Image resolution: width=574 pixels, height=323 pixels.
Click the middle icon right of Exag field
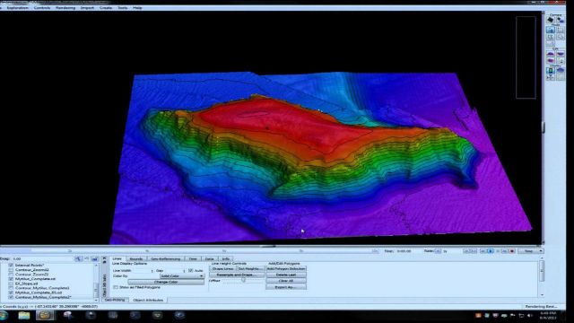click(x=87, y=258)
